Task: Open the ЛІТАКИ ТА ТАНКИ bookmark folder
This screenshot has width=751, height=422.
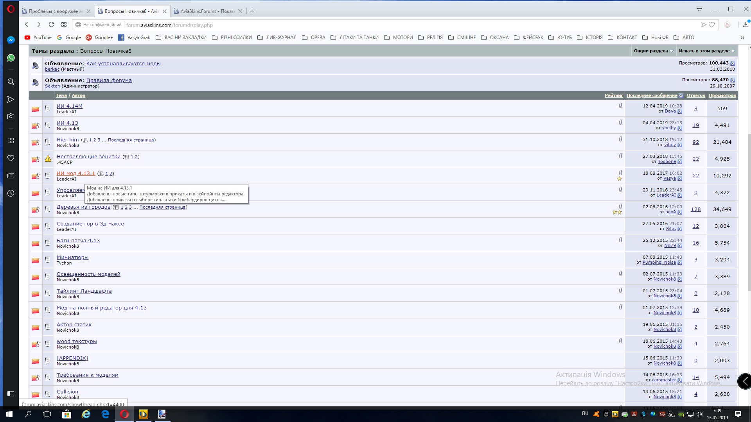Action: [355, 38]
